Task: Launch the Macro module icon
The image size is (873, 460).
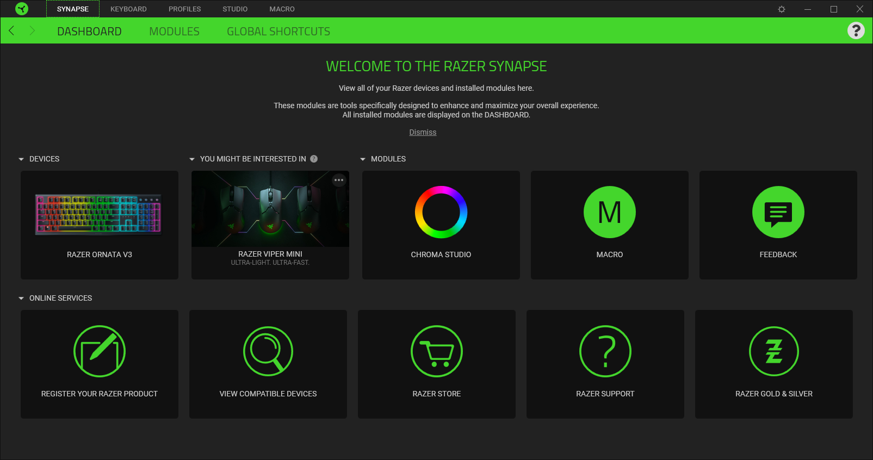Action: [x=610, y=212]
